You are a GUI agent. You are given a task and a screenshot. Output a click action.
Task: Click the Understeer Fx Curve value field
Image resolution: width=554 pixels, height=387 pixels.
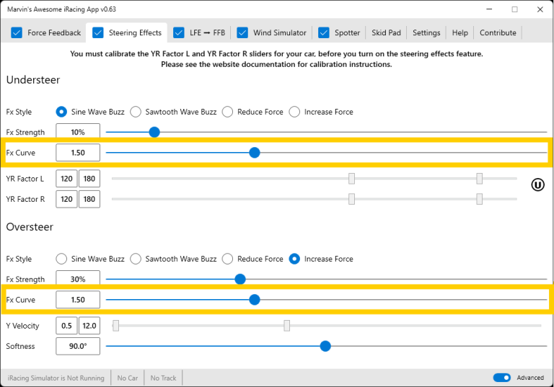tap(78, 153)
